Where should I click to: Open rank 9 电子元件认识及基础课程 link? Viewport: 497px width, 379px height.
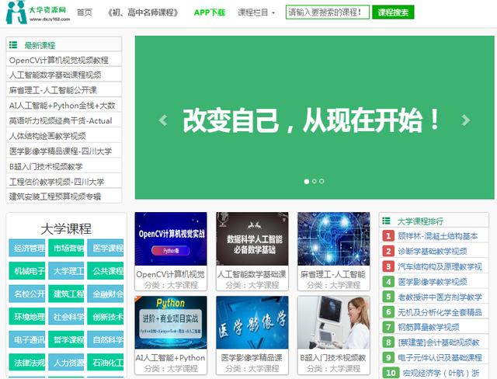(440, 357)
